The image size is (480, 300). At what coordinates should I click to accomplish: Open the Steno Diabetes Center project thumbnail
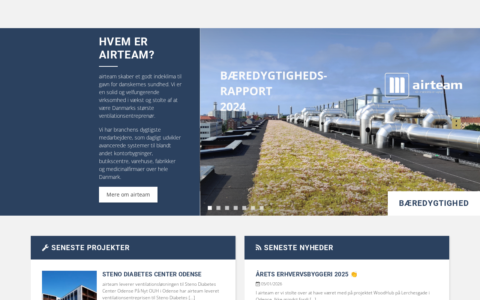(x=69, y=285)
